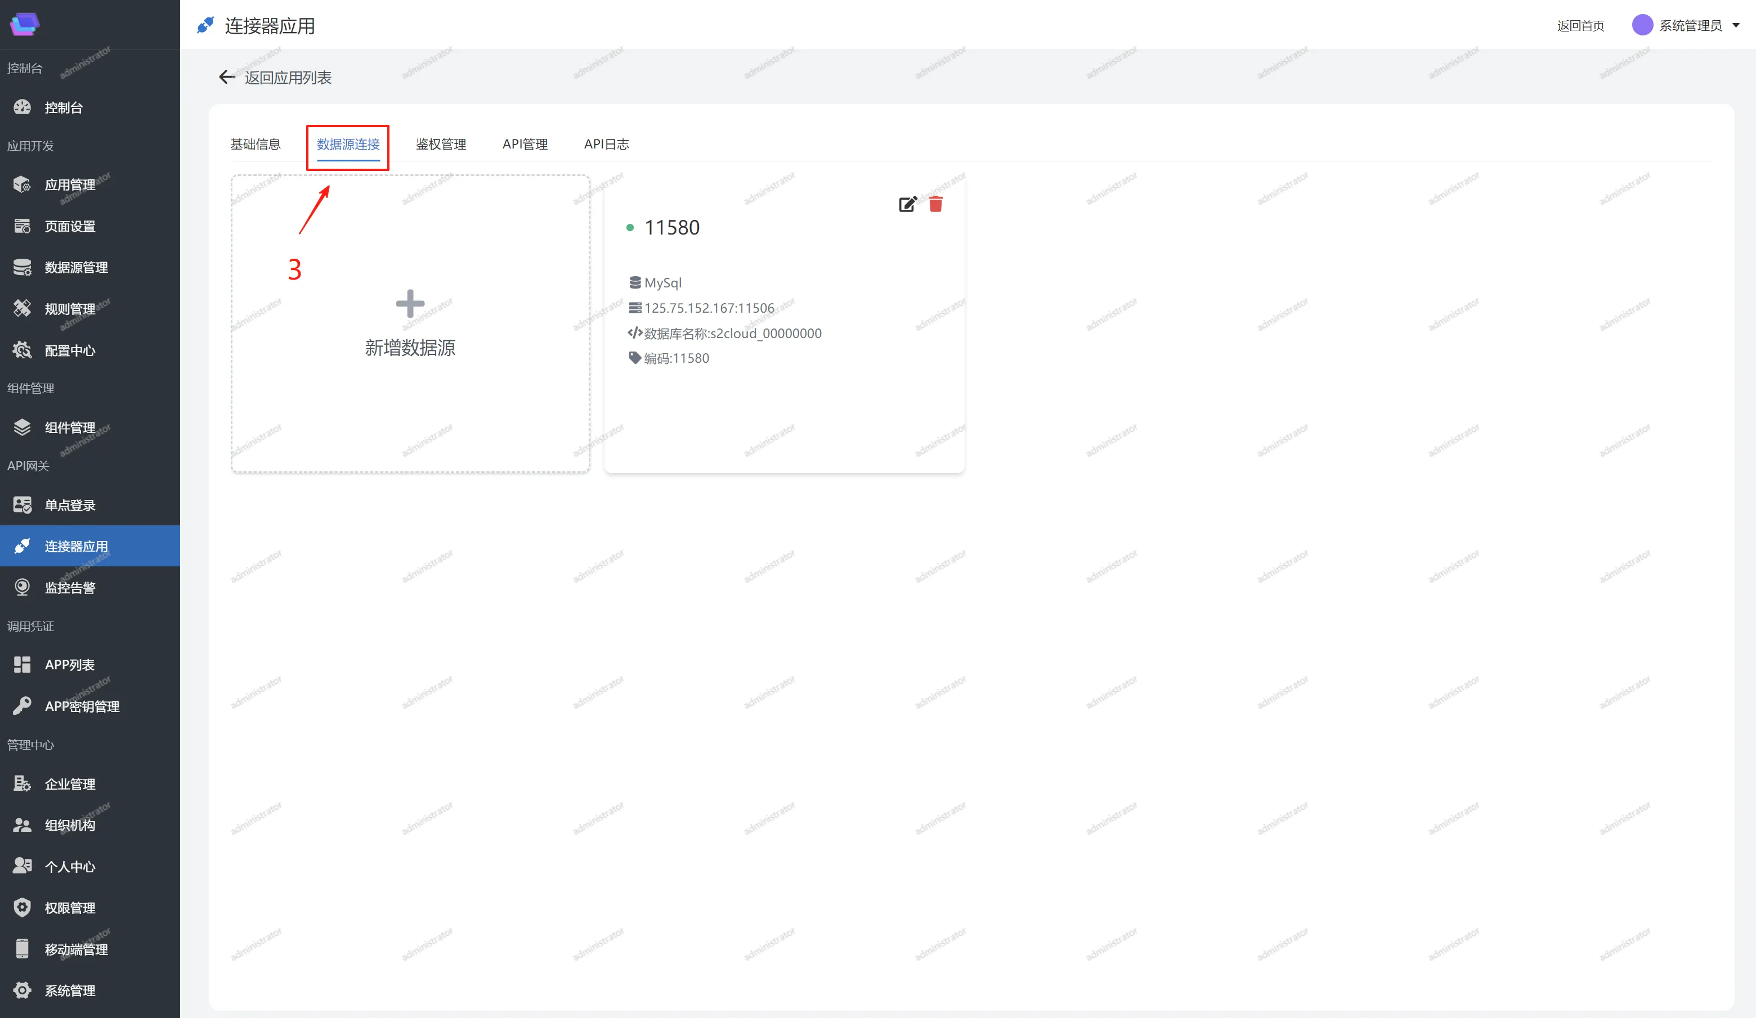Switch to the 基础信息 tab
Image resolution: width=1756 pixels, height=1018 pixels.
[x=255, y=144]
